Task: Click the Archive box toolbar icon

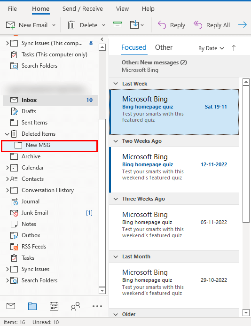Action: pyautogui.click(x=118, y=25)
